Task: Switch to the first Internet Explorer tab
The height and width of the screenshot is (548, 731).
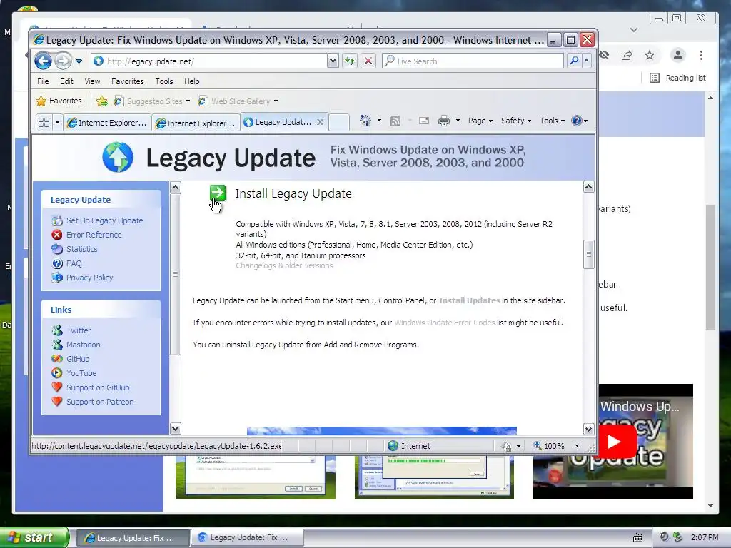Action: tap(107, 123)
